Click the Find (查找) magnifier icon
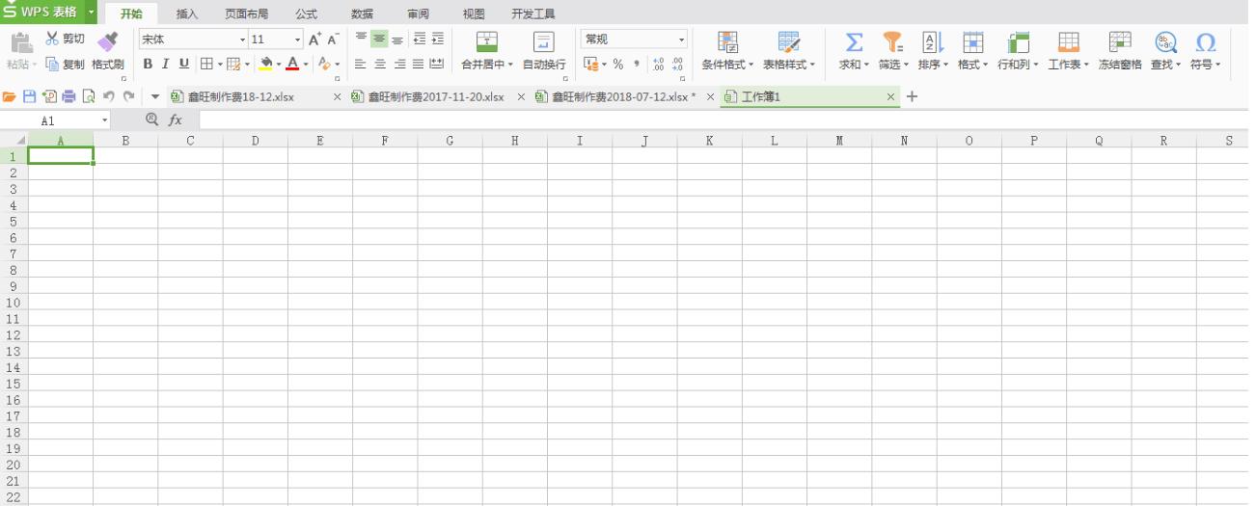This screenshot has height=506, width=1256. click(1165, 41)
